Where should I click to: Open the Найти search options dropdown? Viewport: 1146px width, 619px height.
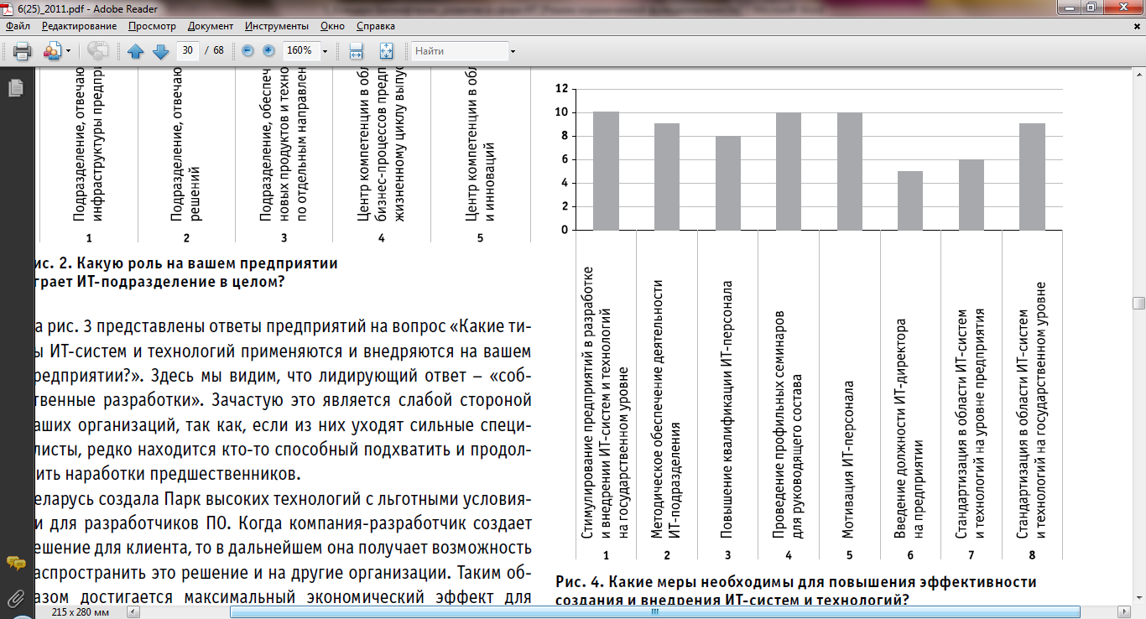[x=513, y=51]
